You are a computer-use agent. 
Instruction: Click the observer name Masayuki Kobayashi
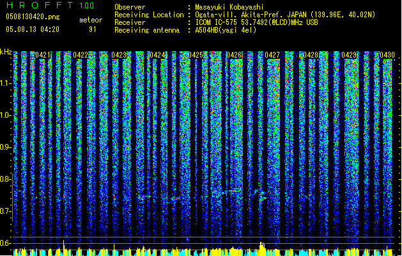229,7
